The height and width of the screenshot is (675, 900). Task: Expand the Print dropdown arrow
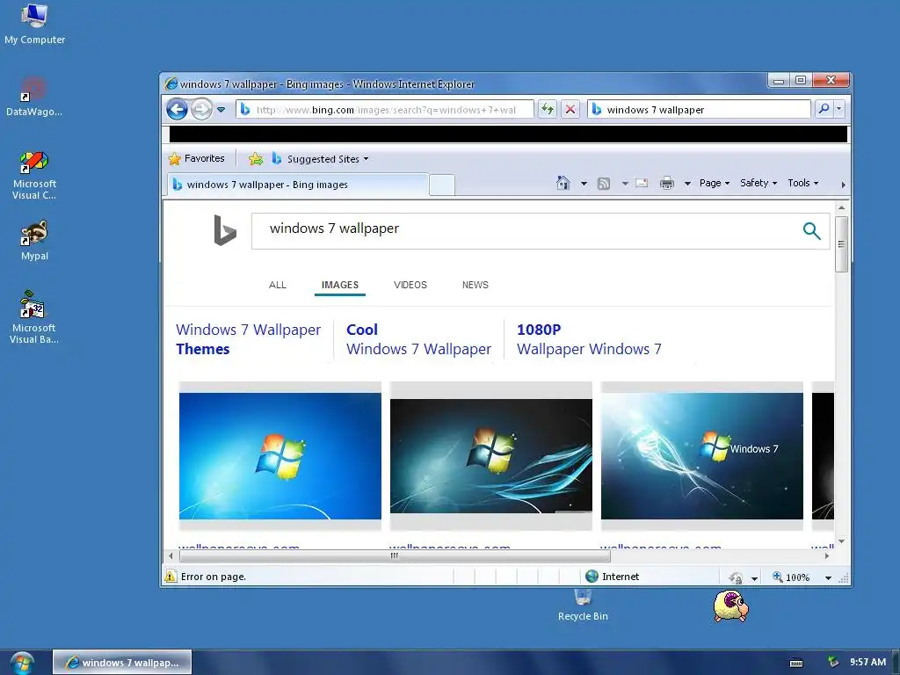(x=687, y=184)
